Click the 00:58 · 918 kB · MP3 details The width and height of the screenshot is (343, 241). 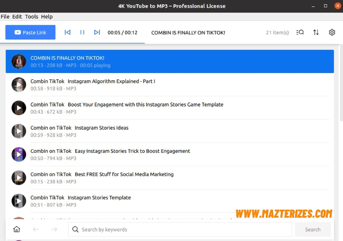click(x=53, y=88)
